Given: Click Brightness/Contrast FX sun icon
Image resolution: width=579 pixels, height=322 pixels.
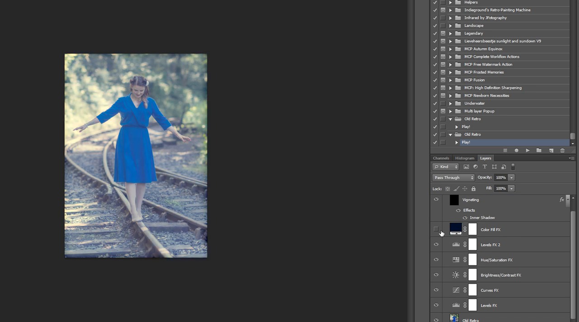Looking at the screenshot, I should [x=456, y=275].
